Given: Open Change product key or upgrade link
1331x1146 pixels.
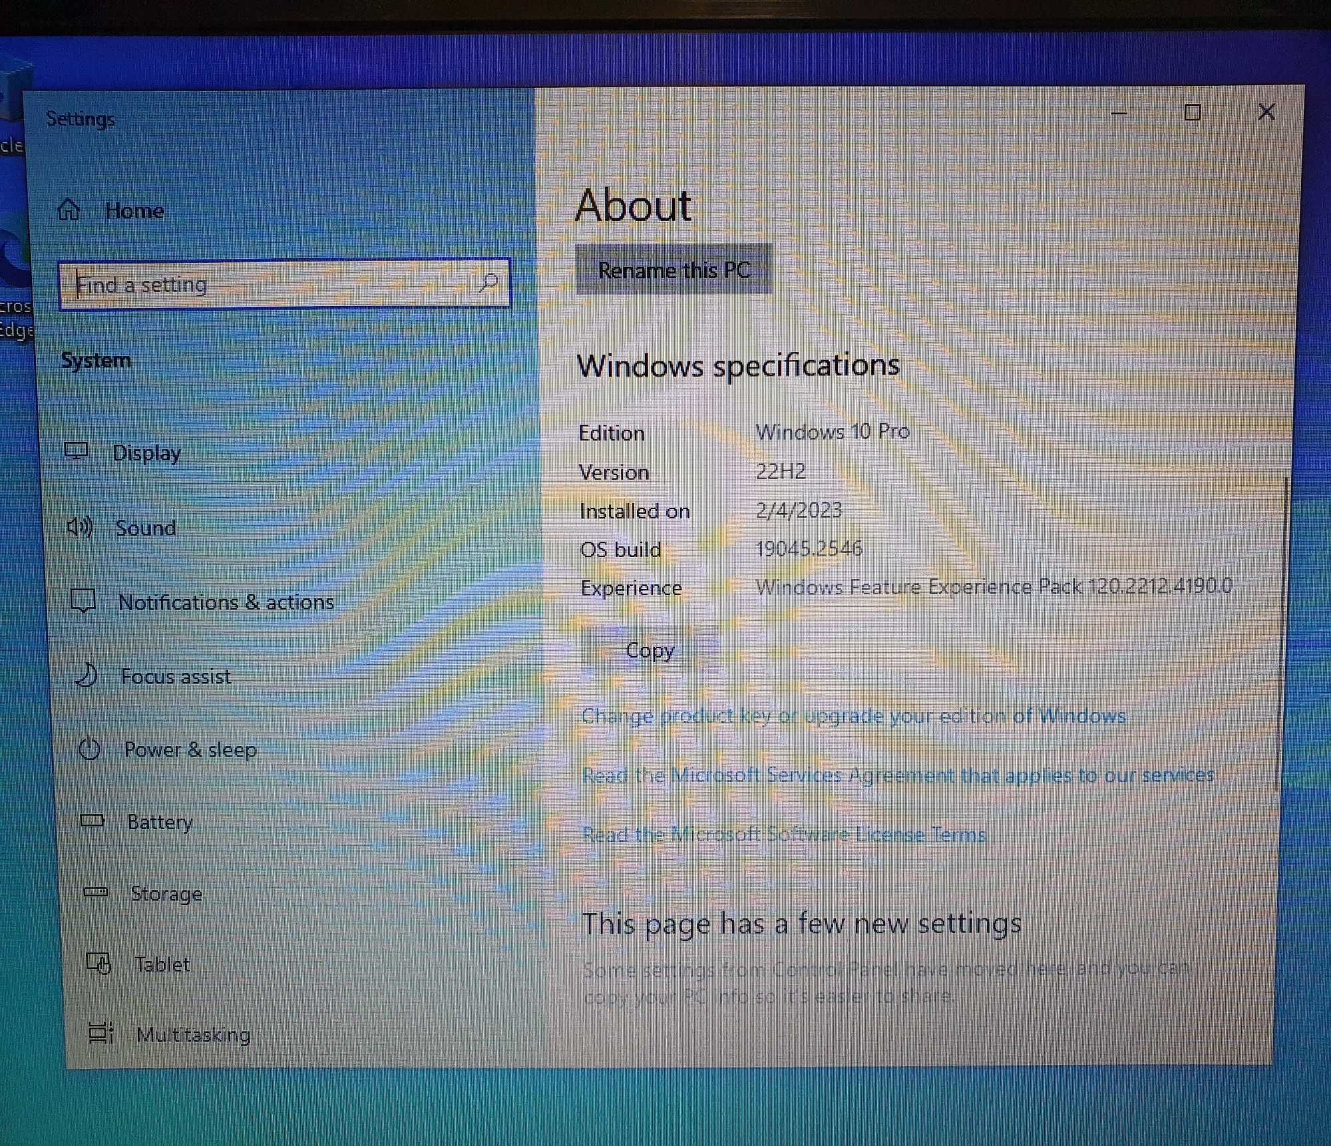Looking at the screenshot, I should [854, 716].
